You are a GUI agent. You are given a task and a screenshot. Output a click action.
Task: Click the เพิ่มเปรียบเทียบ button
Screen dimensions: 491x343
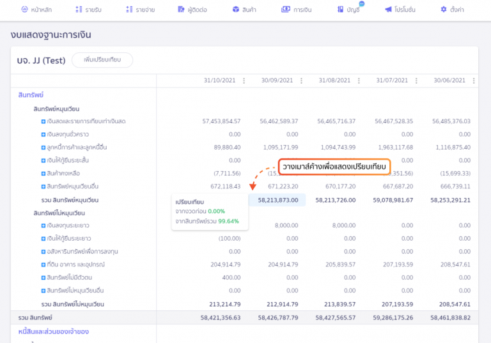pos(102,60)
